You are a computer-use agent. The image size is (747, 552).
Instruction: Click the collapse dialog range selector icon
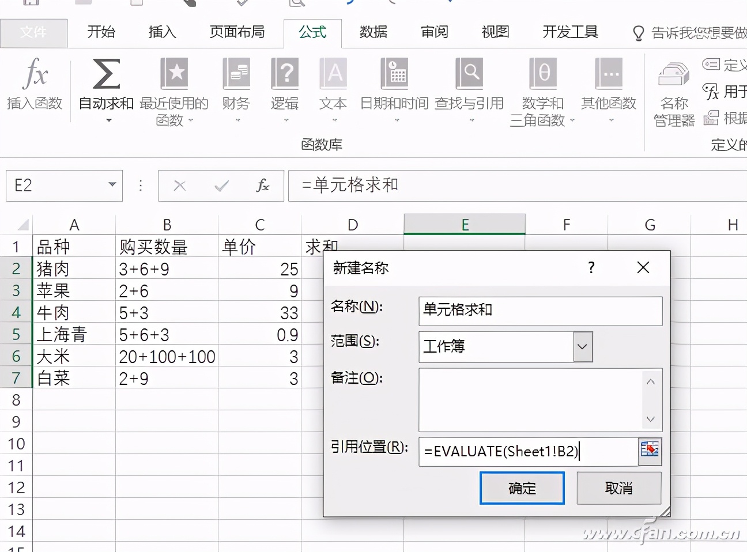pyautogui.click(x=650, y=451)
